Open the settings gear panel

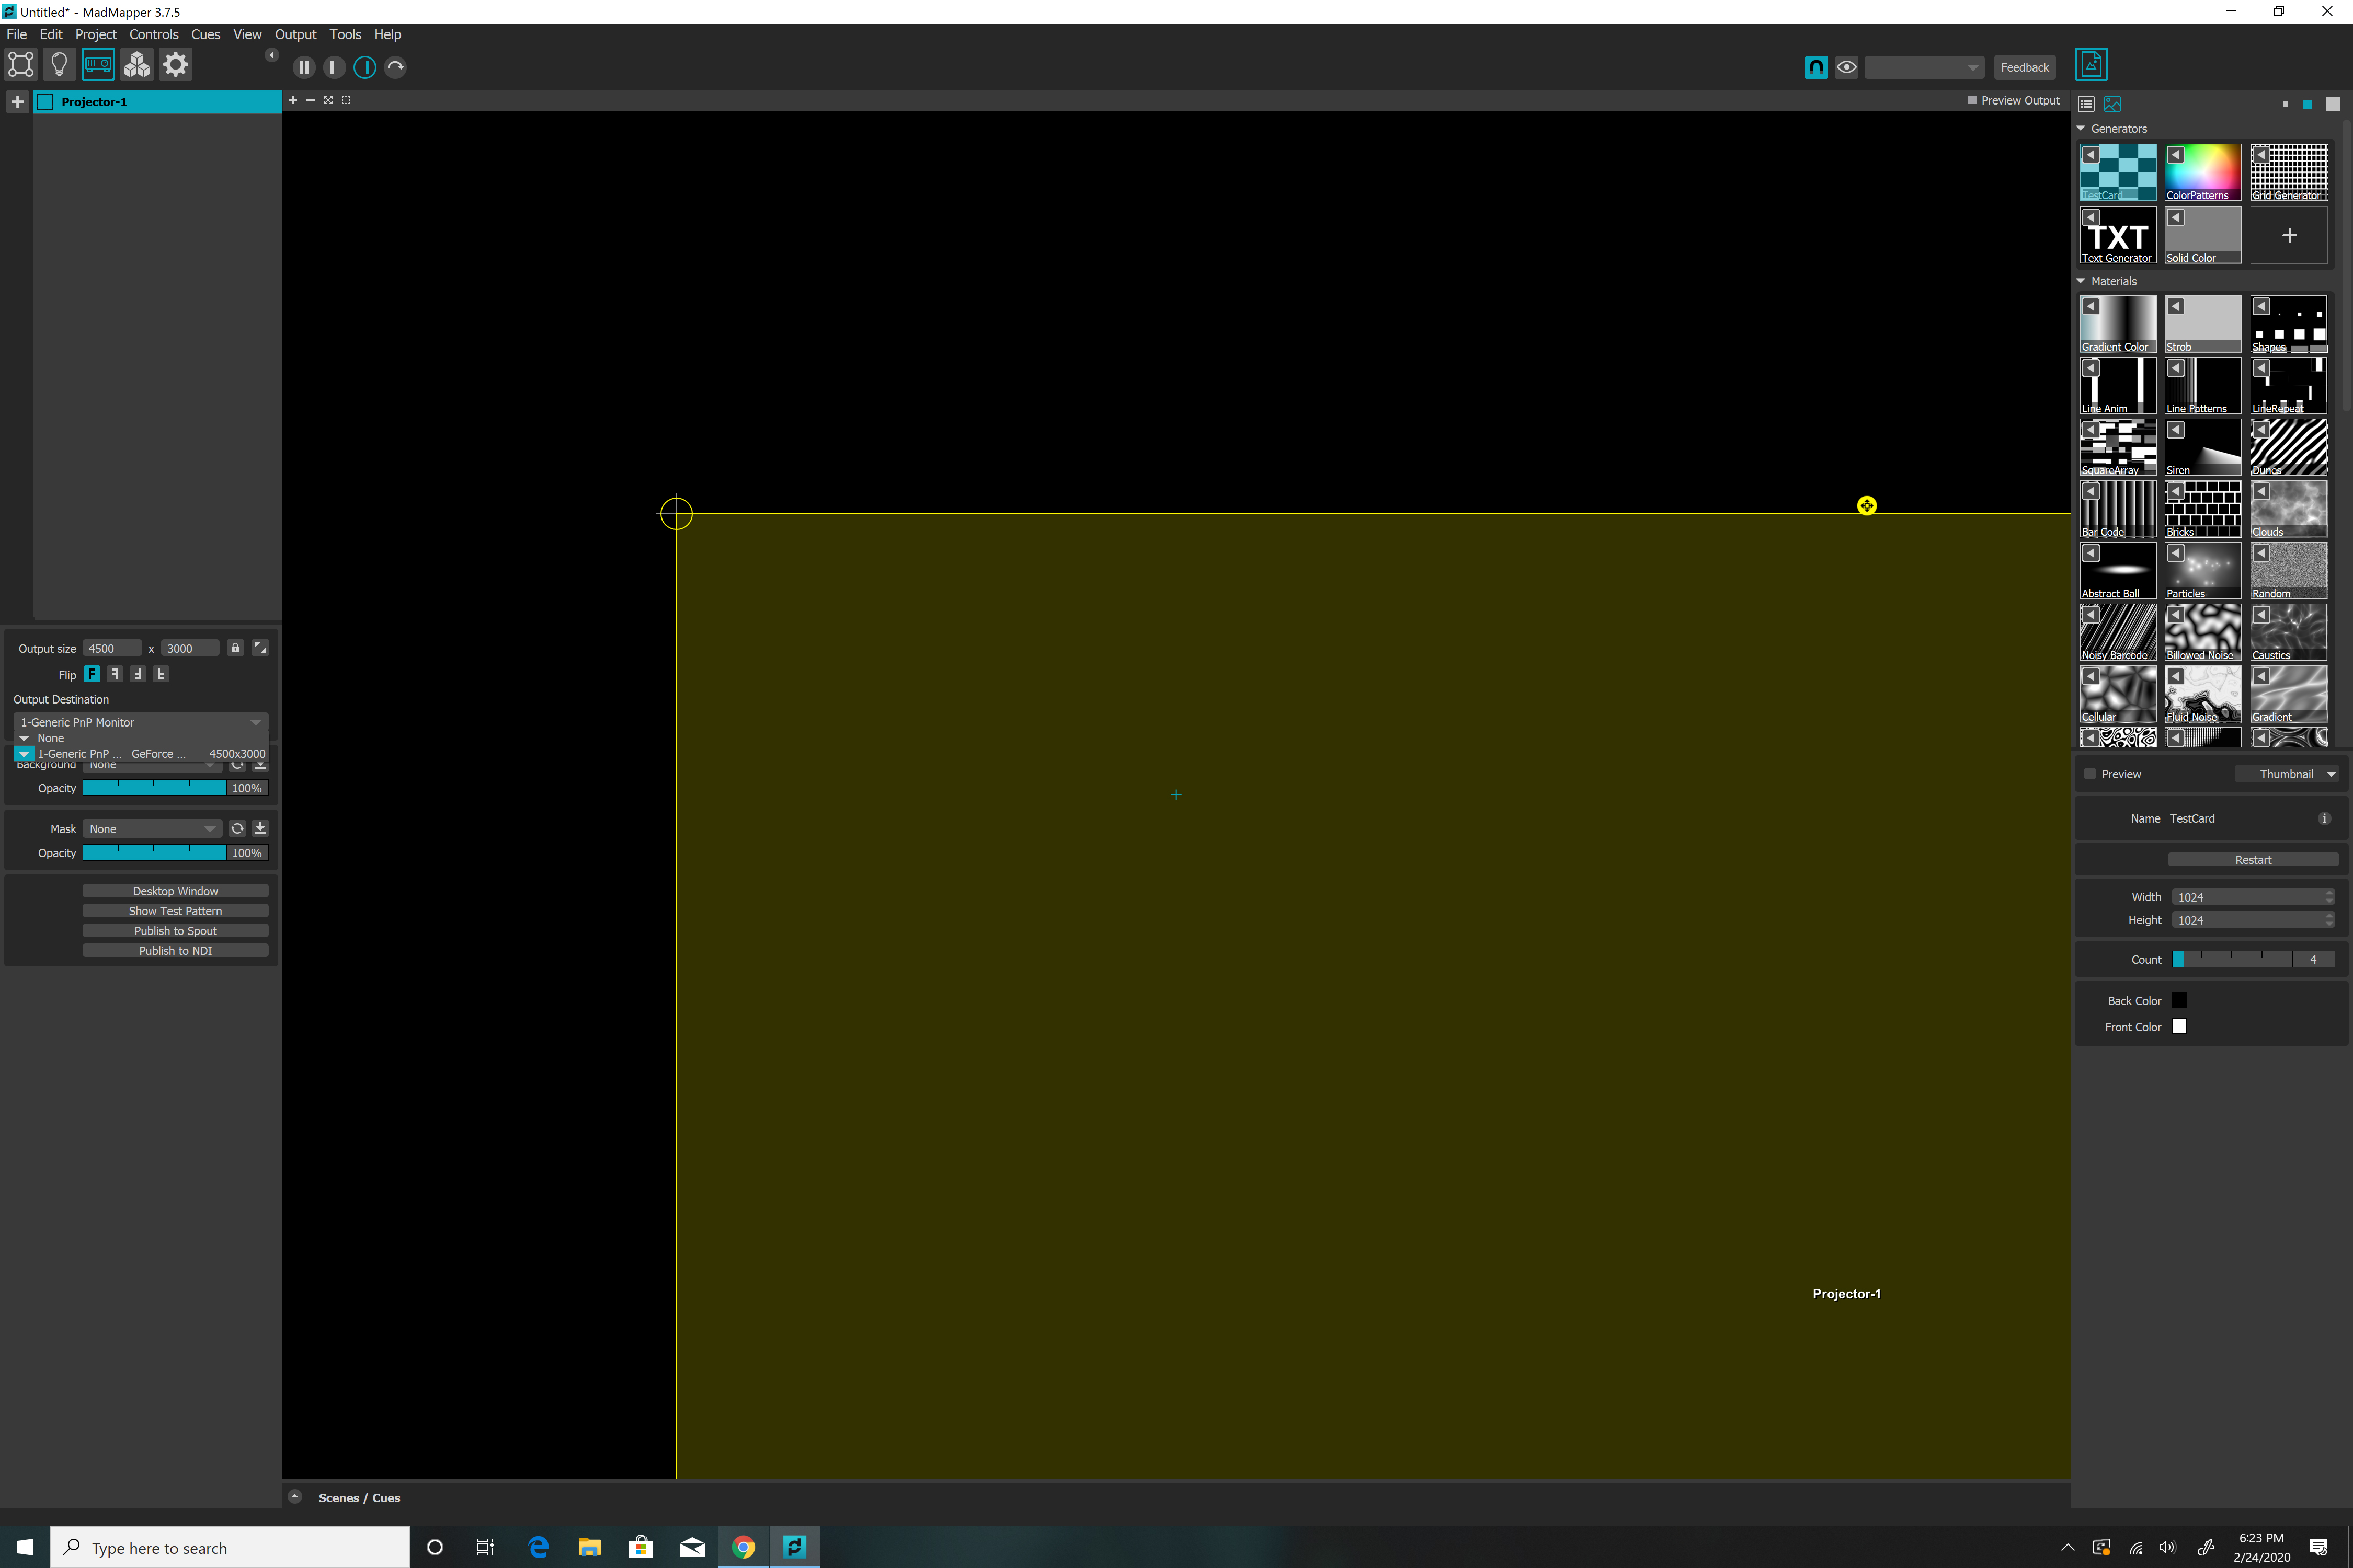(x=175, y=64)
